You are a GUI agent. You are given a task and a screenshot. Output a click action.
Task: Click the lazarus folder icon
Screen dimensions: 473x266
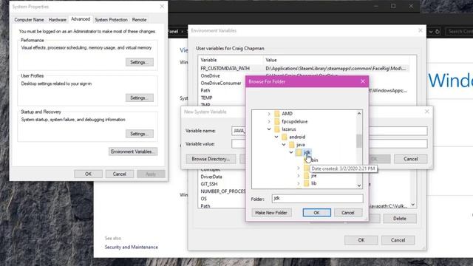tap(277, 129)
